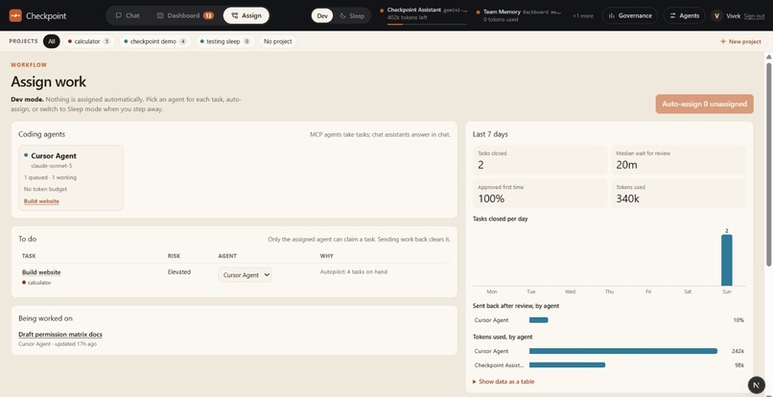This screenshot has width=773, height=397.
Task: Open the Cursor Agent card
Action: 71,177
